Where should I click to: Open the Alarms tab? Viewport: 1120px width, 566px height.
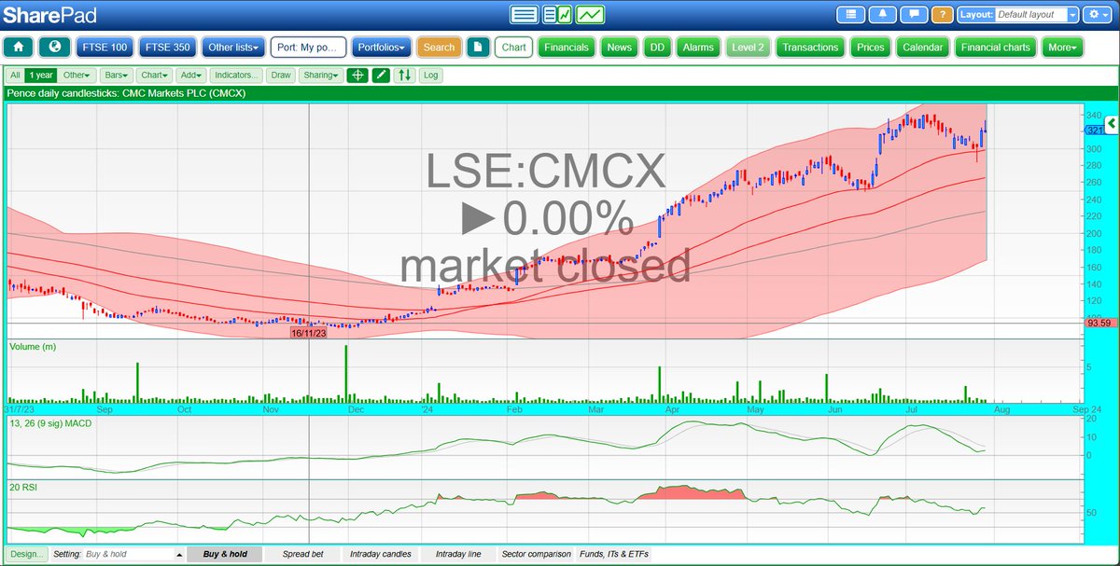pyautogui.click(x=698, y=47)
